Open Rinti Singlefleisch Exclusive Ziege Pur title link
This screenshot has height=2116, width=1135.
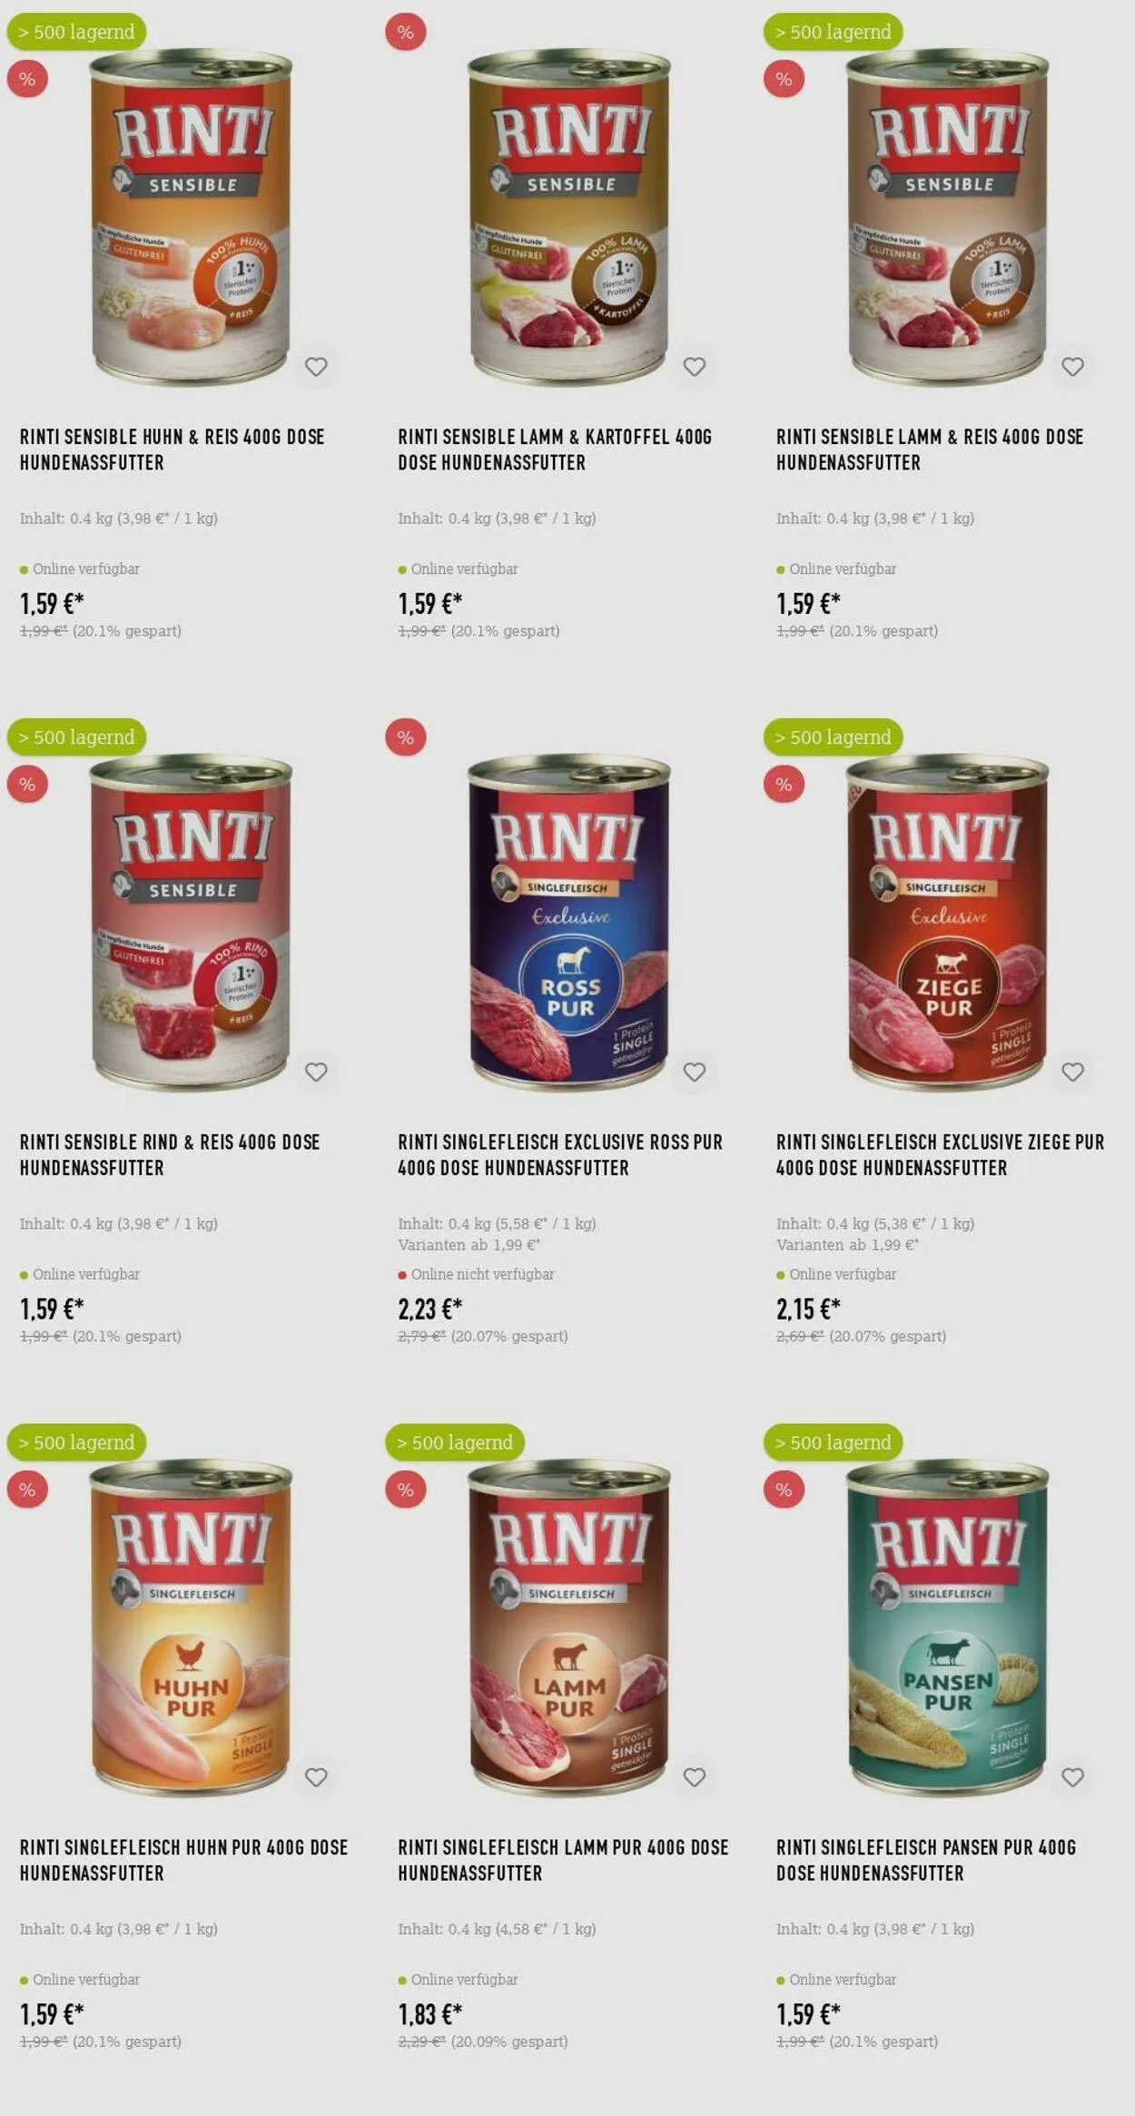click(940, 1155)
